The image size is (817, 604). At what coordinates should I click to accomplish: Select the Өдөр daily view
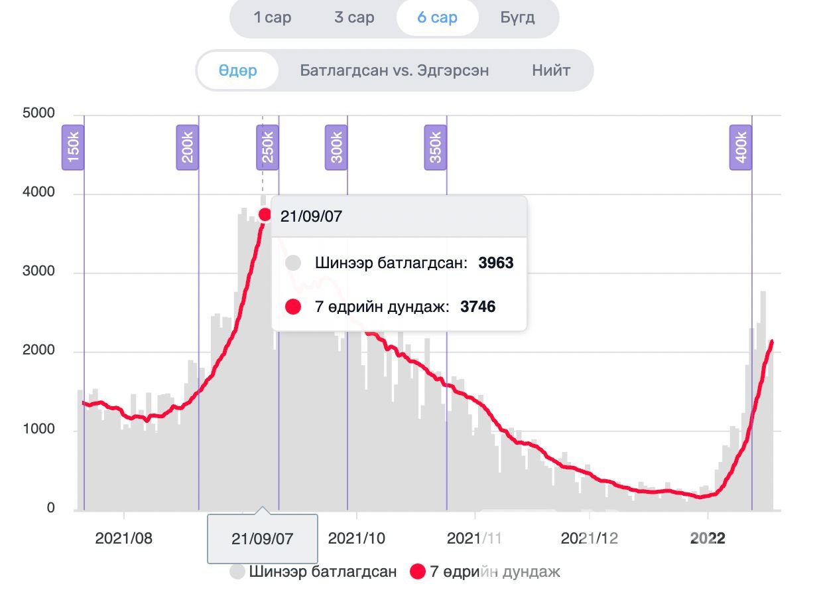point(237,70)
